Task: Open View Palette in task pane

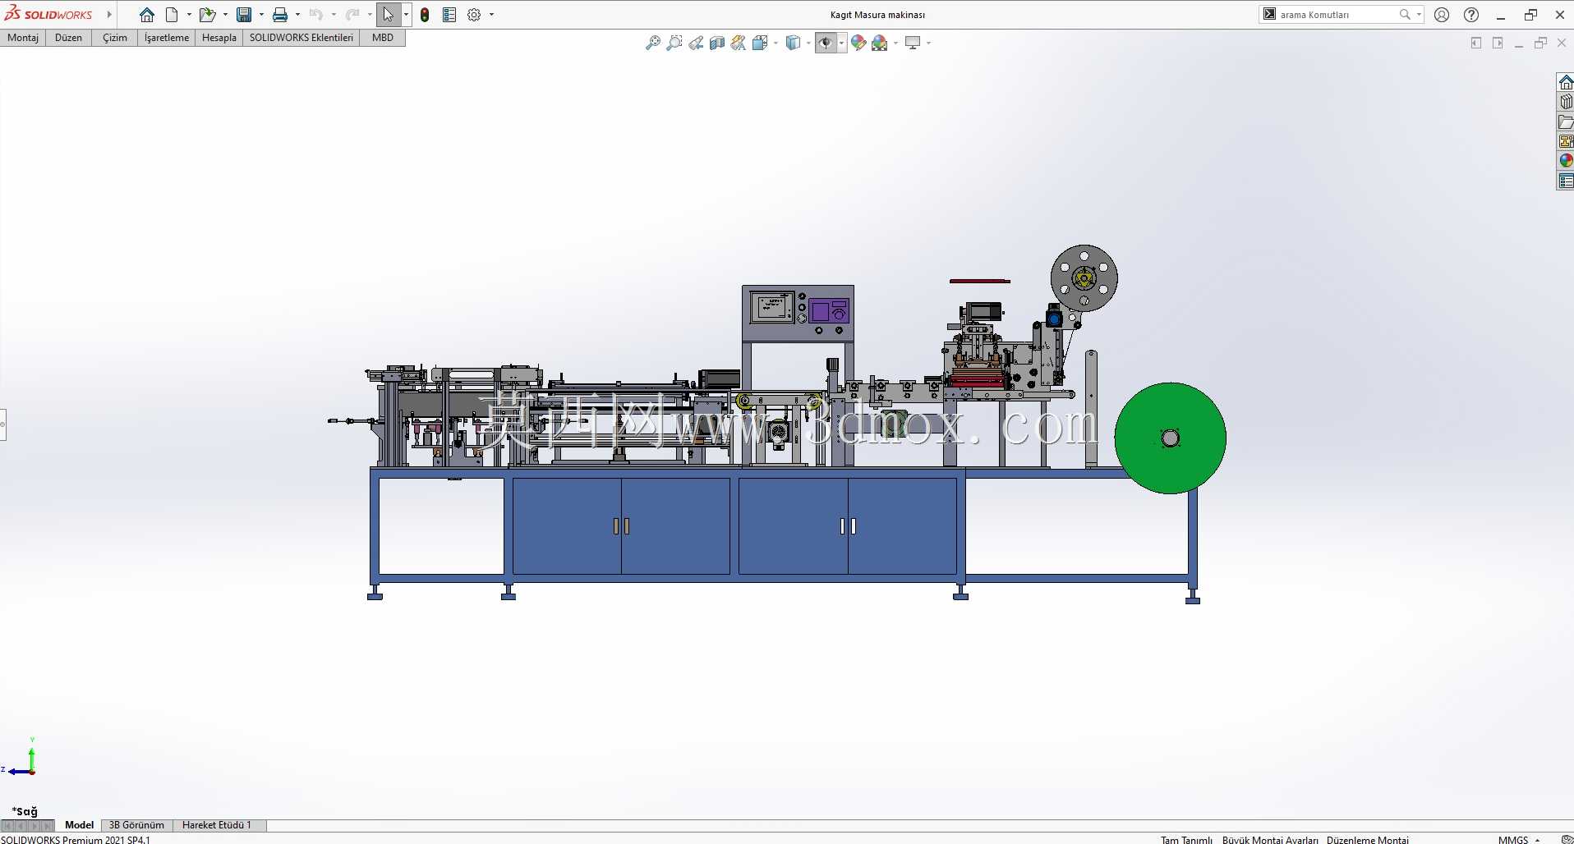Action: (1566, 141)
